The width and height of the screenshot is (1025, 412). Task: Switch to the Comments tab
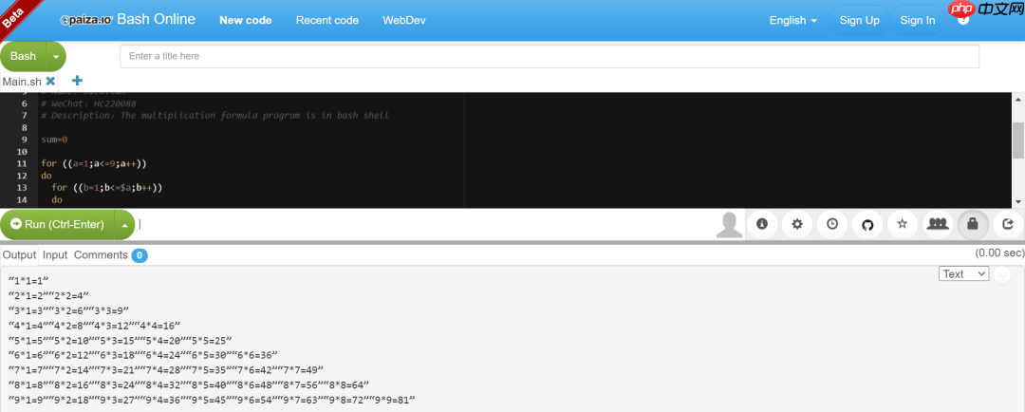coord(101,255)
